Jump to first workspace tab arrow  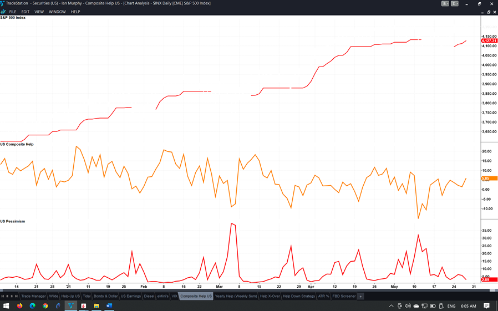click(x=3, y=296)
